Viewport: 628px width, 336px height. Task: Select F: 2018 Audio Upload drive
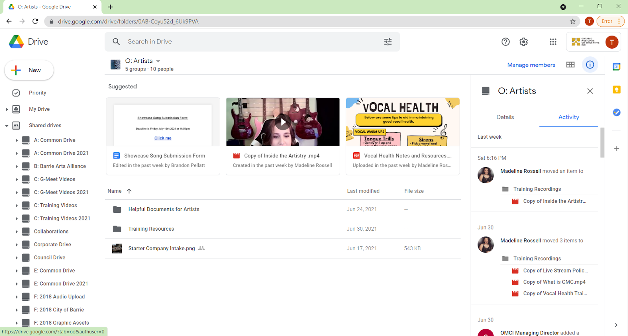[59, 297]
